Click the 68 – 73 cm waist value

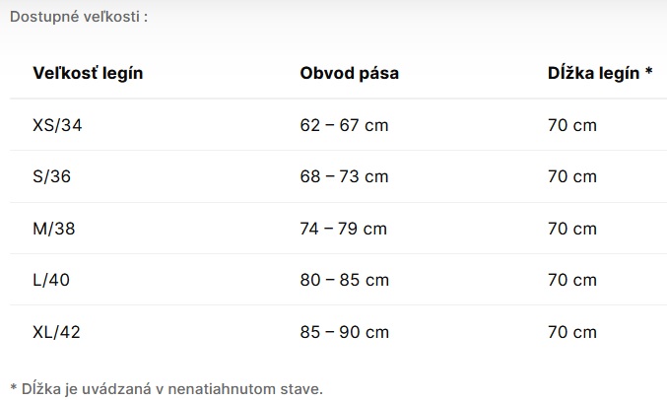point(344,177)
